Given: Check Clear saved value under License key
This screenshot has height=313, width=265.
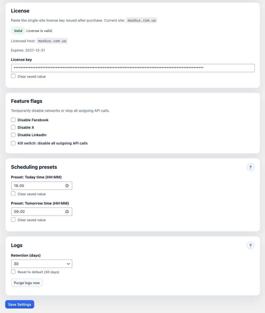Looking at the screenshot, I should [x=13, y=76].
